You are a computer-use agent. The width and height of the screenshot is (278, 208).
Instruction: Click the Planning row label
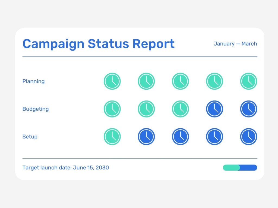(x=33, y=81)
